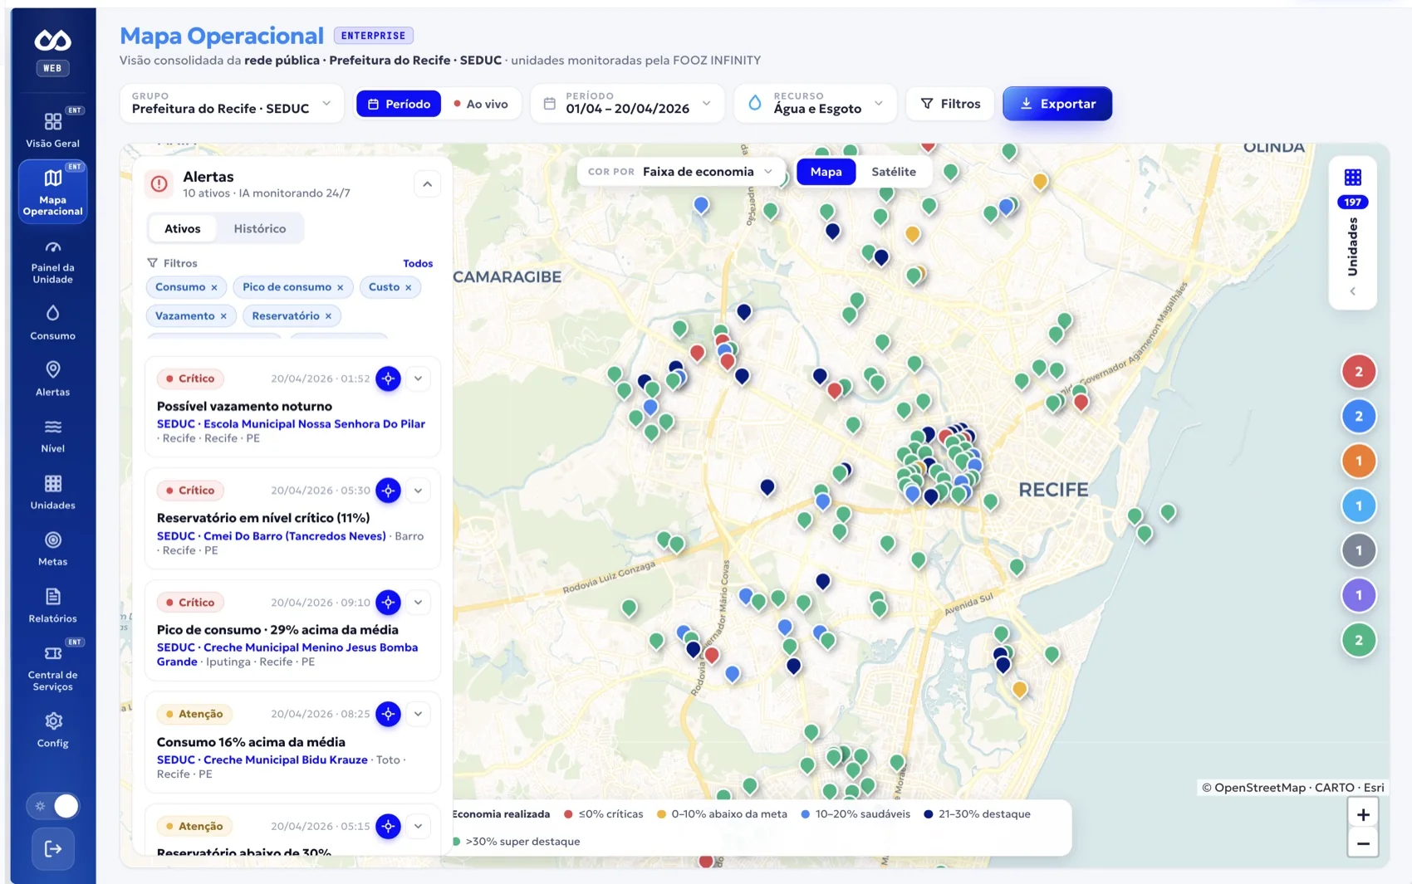Remove the Reservatório filter chip
This screenshot has height=884, width=1412.
tap(328, 316)
